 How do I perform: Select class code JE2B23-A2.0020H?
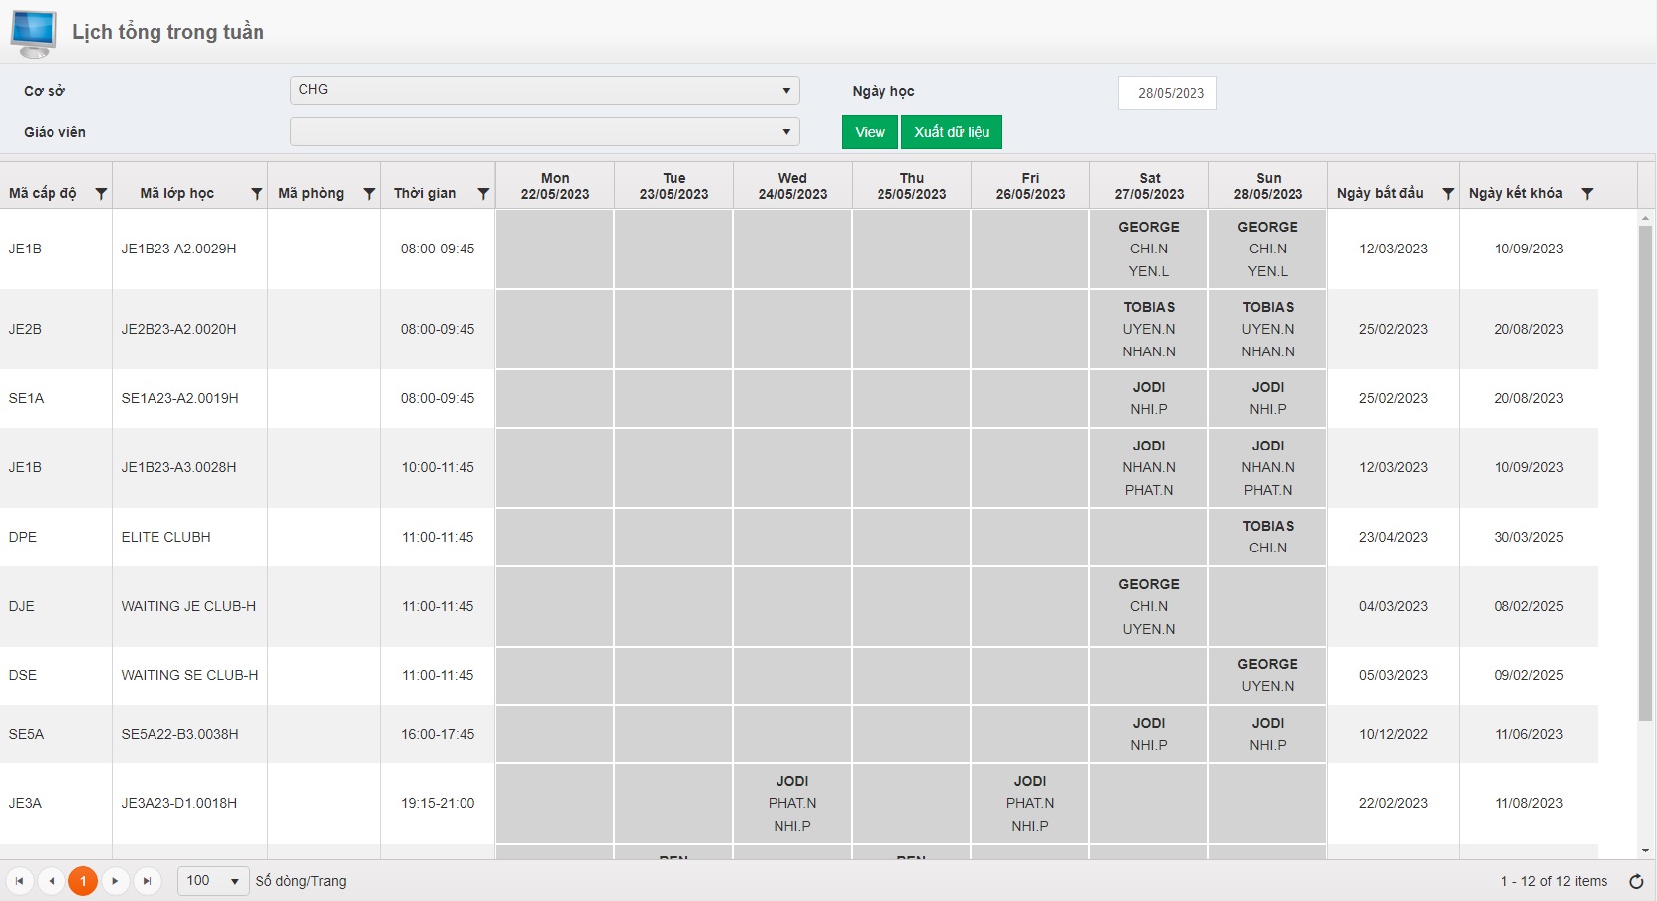(x=178, y=329)
